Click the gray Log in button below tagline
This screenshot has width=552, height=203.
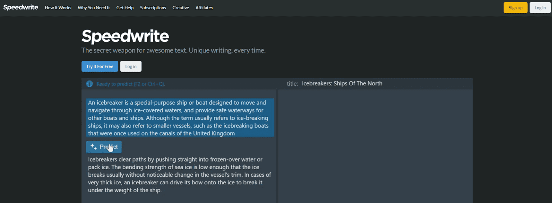[131, 66]
